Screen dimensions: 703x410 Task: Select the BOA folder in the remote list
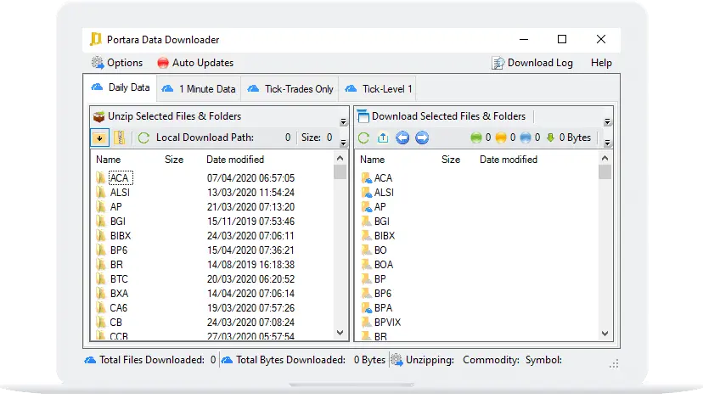pos(384,265)
